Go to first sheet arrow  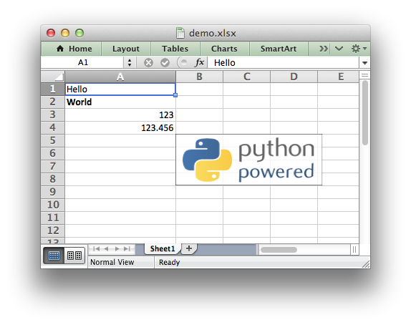[96, 248]
